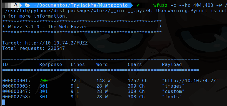Viewport: 227px width, 106px height.
Task: Click the Response column header
Action: (51, 65)
